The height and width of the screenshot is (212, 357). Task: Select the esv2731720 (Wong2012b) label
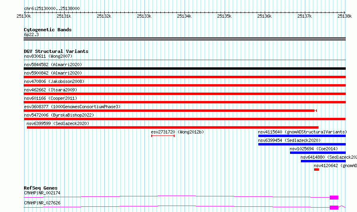[x=177, y=132]
